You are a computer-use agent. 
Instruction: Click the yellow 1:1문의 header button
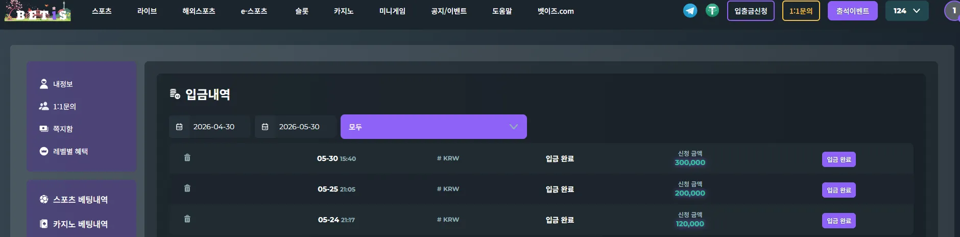pyautogui.click(x=801, y=11)
